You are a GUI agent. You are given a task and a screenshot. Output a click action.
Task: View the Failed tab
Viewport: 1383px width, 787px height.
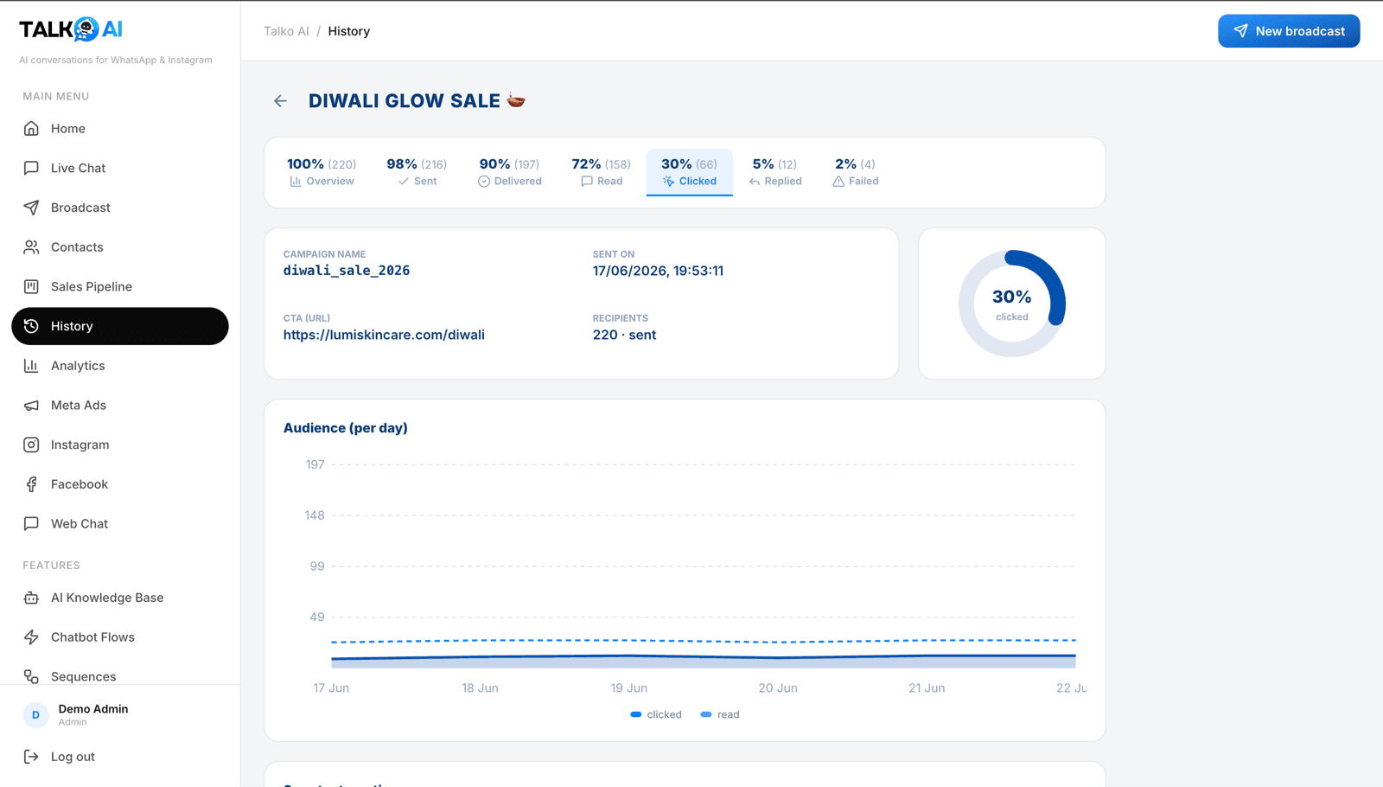pos(856,171)
